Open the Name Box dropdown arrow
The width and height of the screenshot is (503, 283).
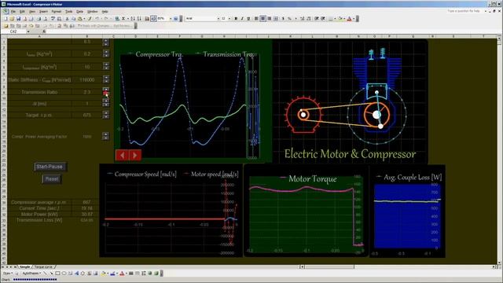click(28, 31)
